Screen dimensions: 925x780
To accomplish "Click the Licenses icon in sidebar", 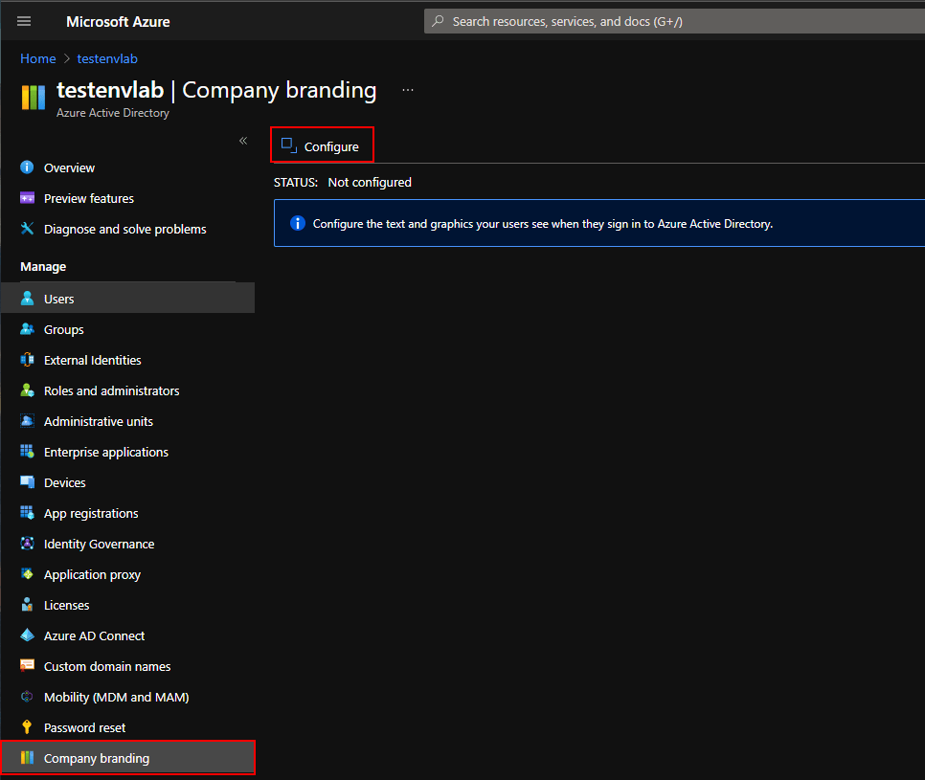I will pyautogui.click(x=27, y=605).
